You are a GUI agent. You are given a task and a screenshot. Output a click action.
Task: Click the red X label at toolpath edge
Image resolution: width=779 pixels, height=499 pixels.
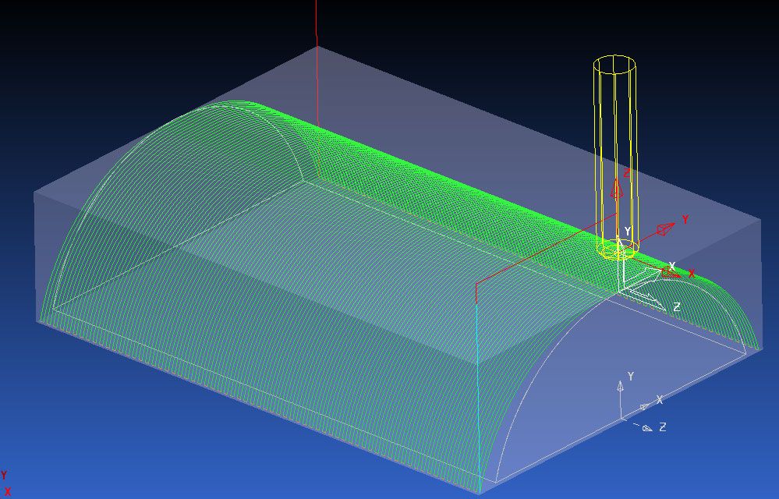tap(692, 273)
